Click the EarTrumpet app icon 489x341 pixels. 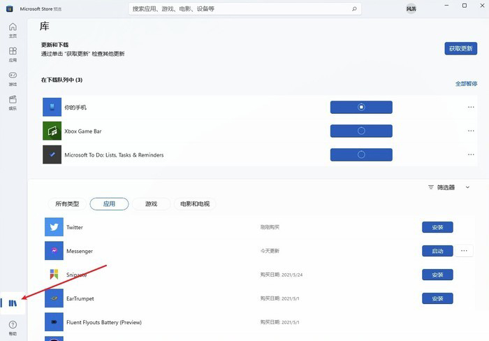coord(54,298)
